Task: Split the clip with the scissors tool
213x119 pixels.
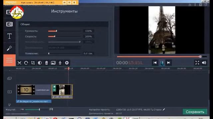Action: pos(19,63)
